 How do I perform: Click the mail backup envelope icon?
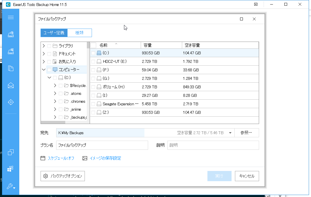click(11, 85)
